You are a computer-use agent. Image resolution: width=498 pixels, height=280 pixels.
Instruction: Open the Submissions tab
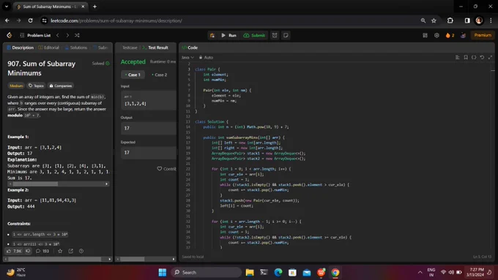(x=100, y=48)
